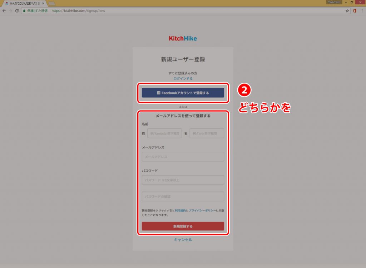The height and width of the screenshot is (268, 366).
Task: Open the 利用規約 terms link
Action: tap(180, 210)
